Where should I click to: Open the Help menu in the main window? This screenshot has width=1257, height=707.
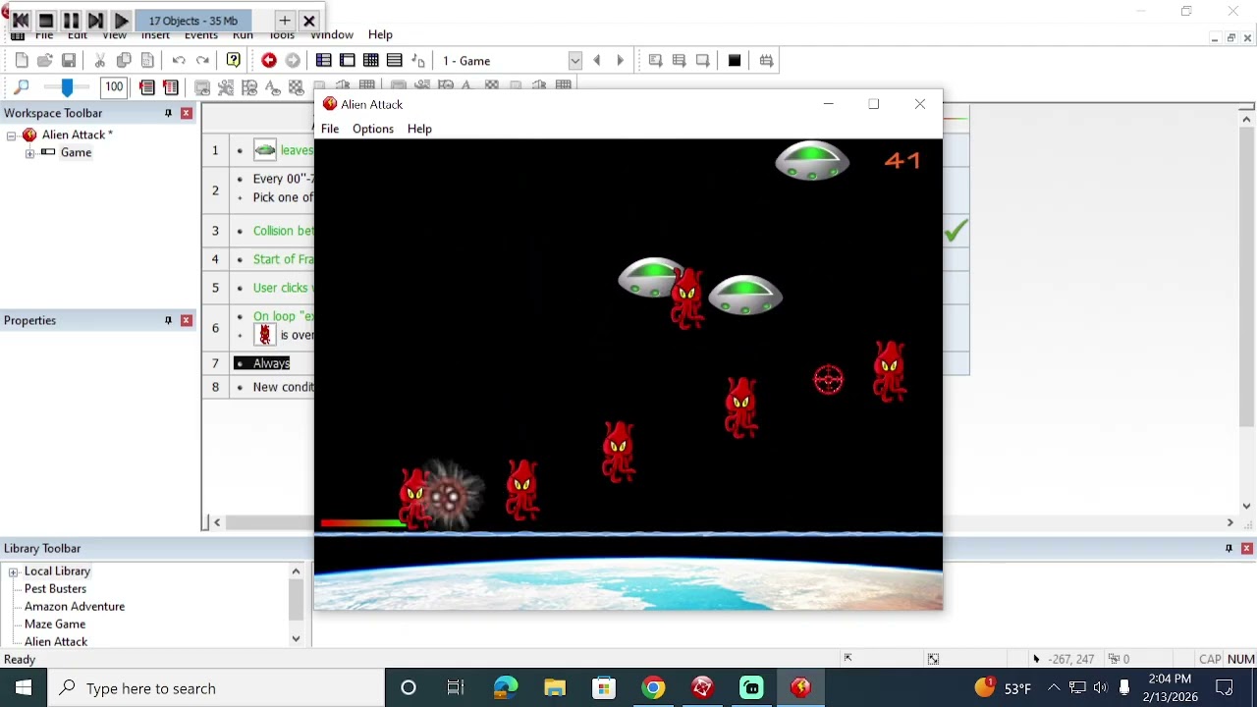(380, 35)
